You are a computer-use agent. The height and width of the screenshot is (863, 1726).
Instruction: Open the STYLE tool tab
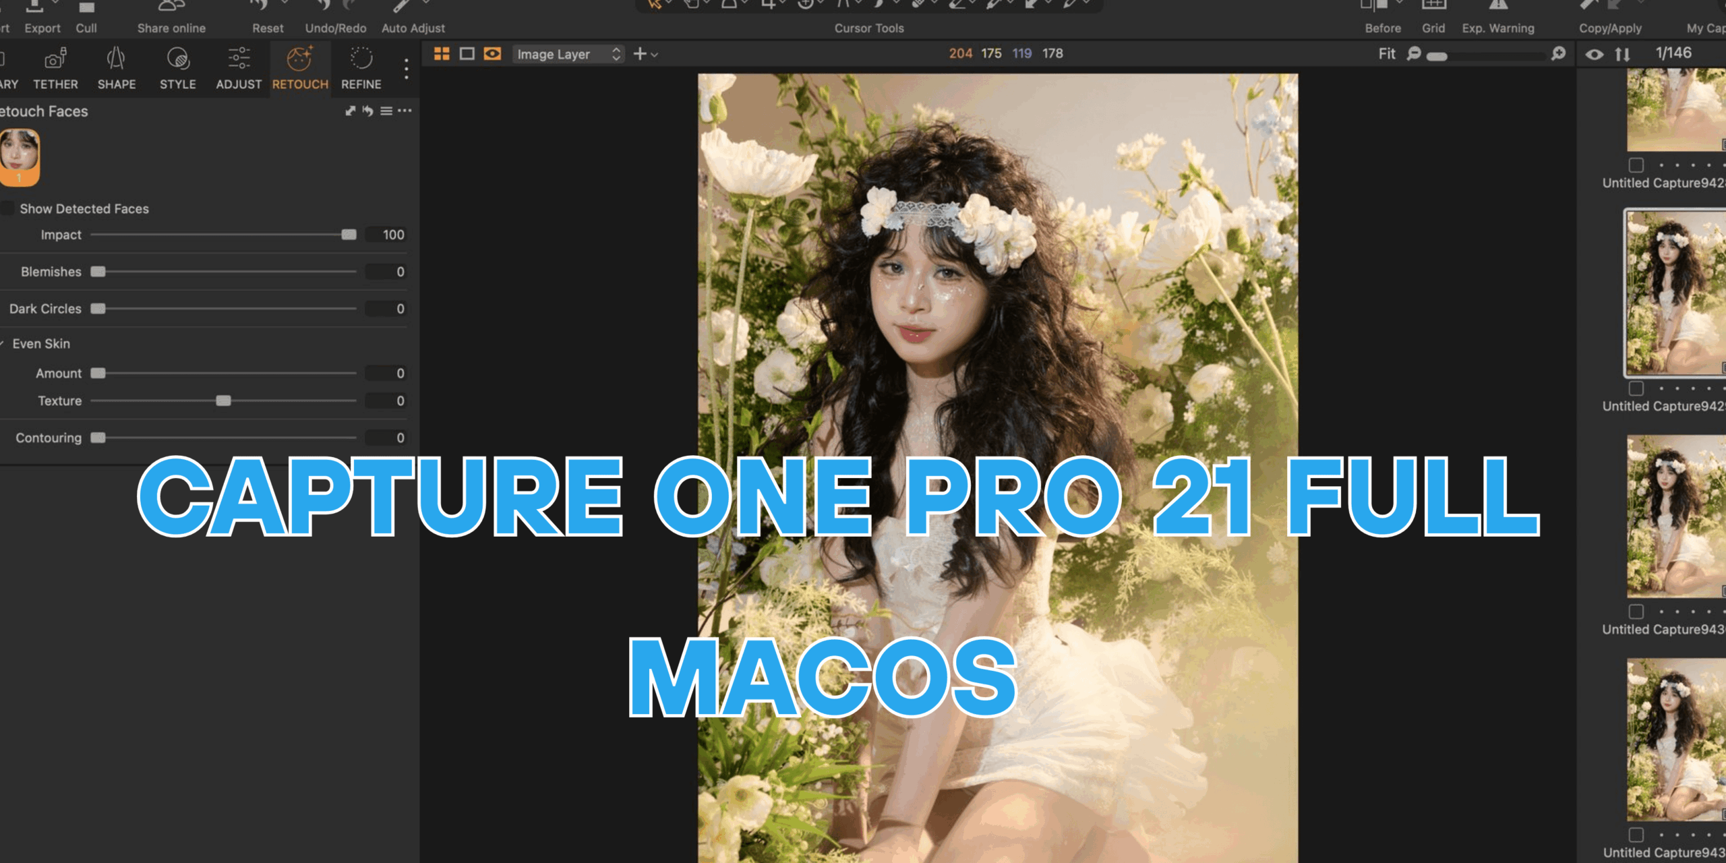[177, 69]
